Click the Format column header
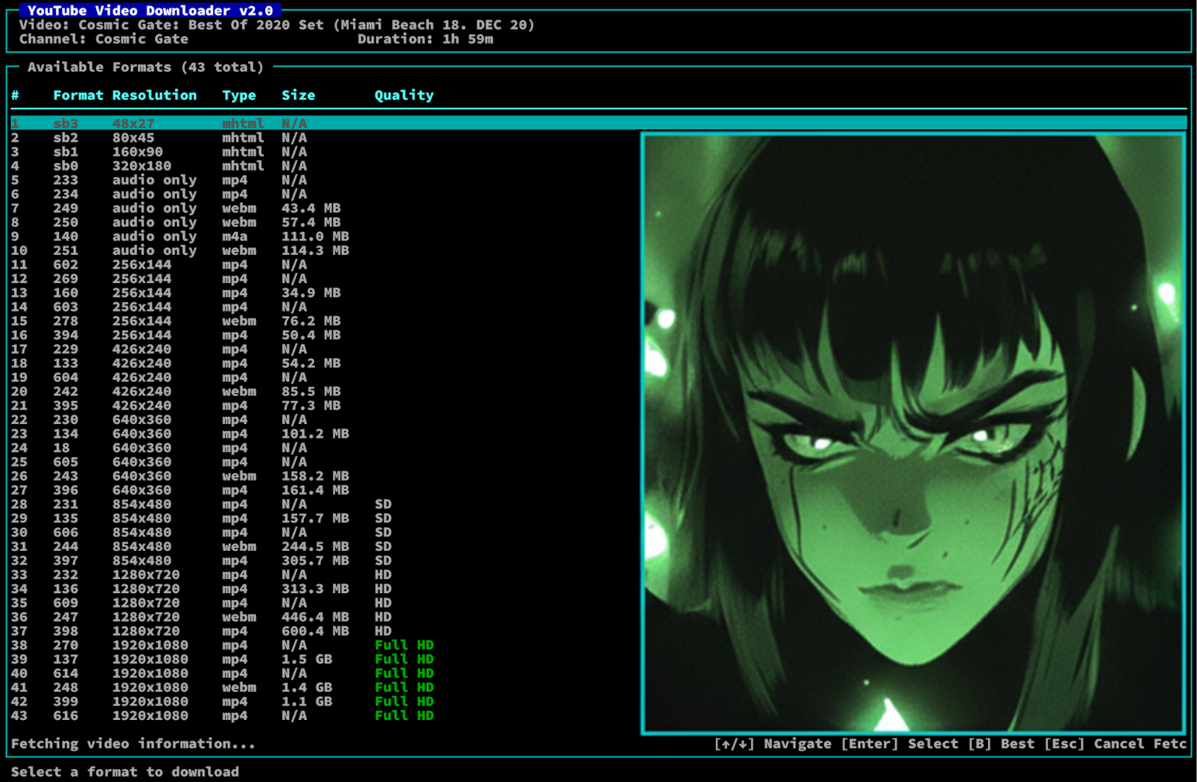This screenshot has width=1197, height=782. click(79, 95)
